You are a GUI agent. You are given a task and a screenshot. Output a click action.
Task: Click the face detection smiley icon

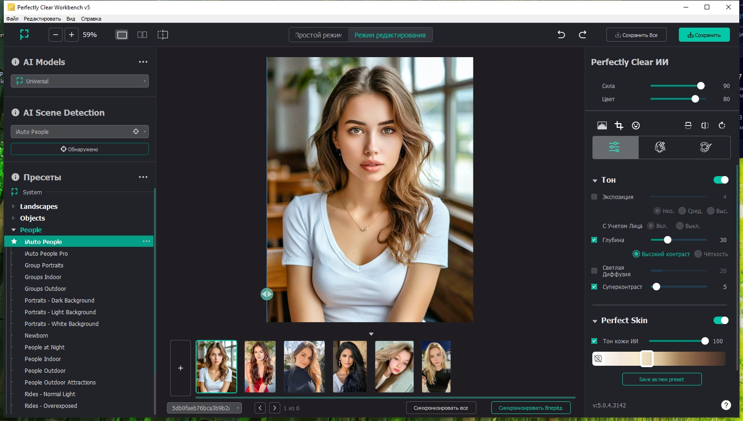pos(636,126)
